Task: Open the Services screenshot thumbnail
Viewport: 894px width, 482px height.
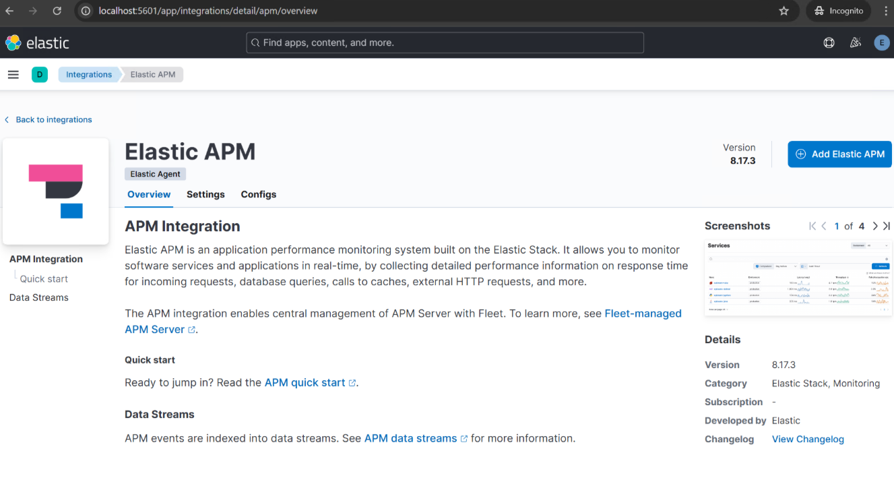Action: coord(798,277)
